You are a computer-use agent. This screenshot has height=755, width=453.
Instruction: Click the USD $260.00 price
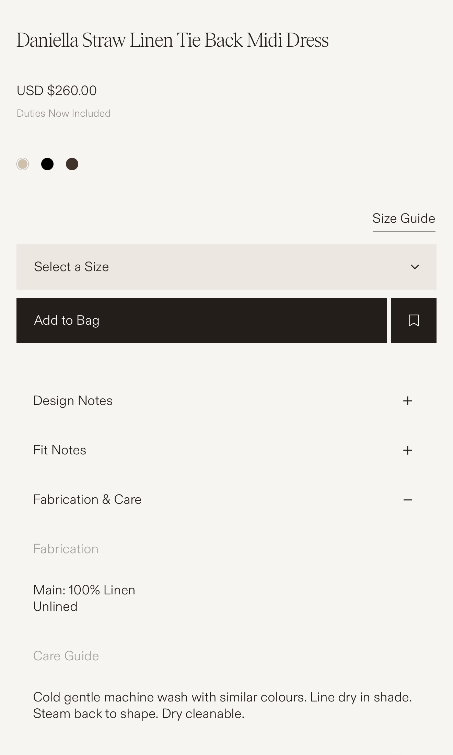tap(57, 91)
